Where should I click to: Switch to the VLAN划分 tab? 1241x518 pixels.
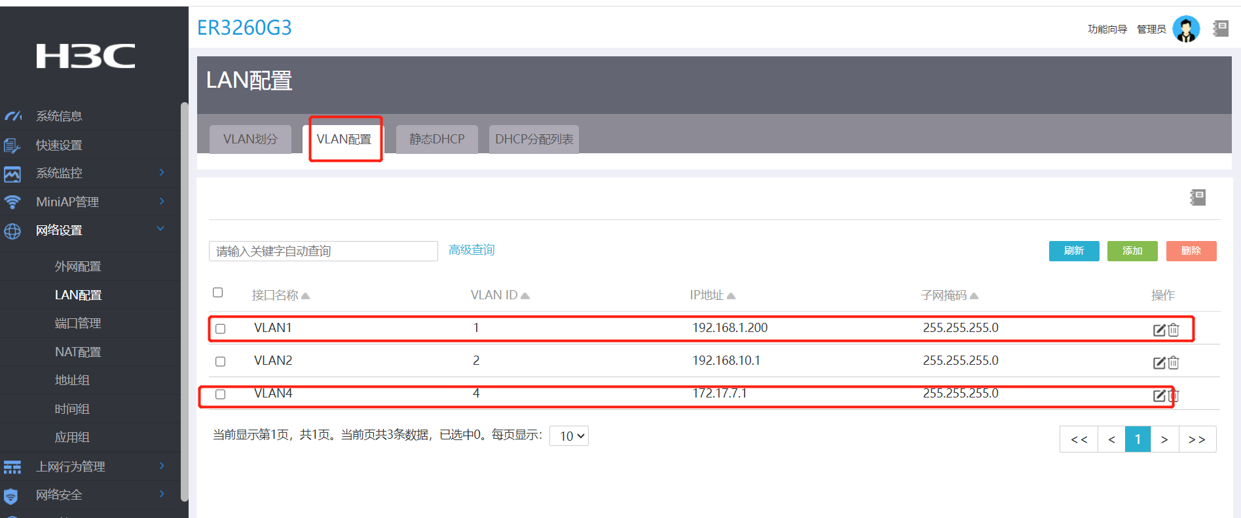pos(250,139)
